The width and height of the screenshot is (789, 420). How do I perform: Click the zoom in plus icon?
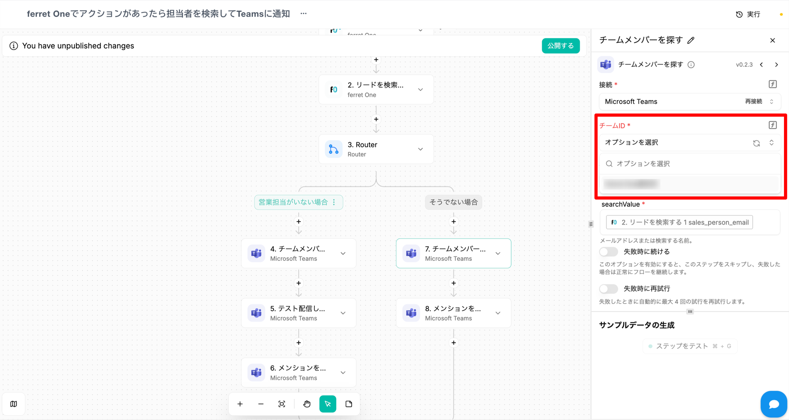click(240, 404)
